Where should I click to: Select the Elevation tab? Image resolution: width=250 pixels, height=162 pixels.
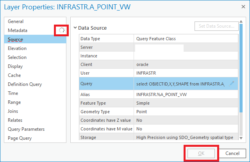pos(17,48)
